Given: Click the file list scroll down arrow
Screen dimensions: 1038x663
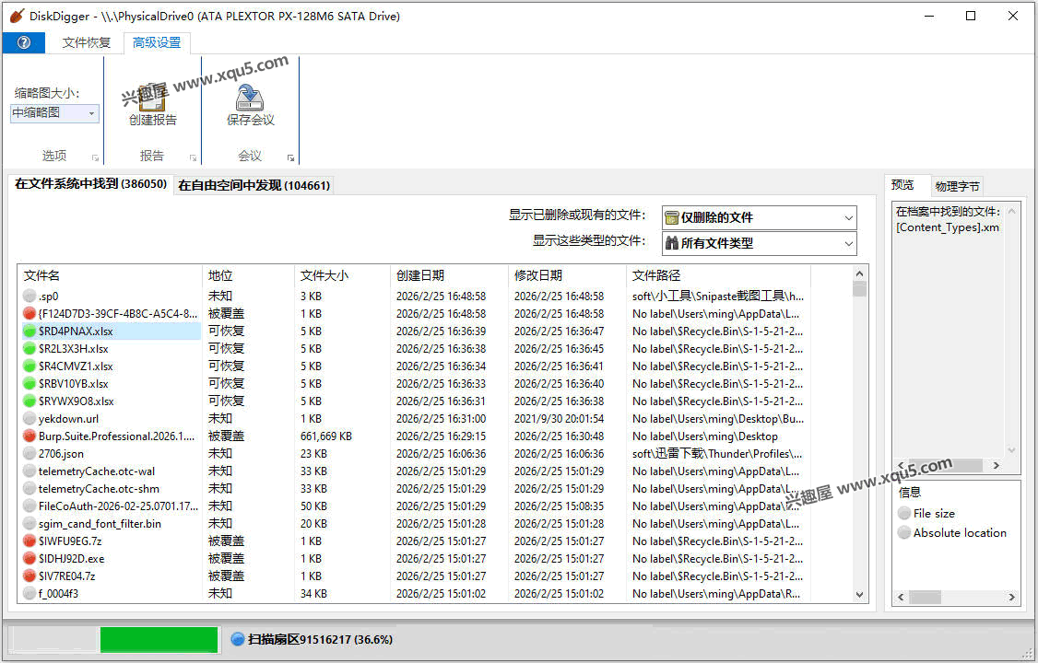Looking at the screenshot, I should [860, 595].
